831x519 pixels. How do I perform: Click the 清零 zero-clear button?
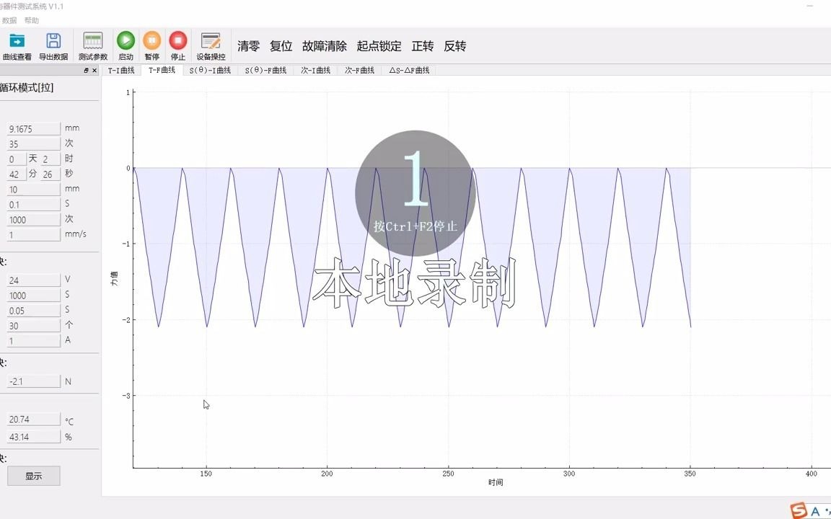tap(248, 45)
